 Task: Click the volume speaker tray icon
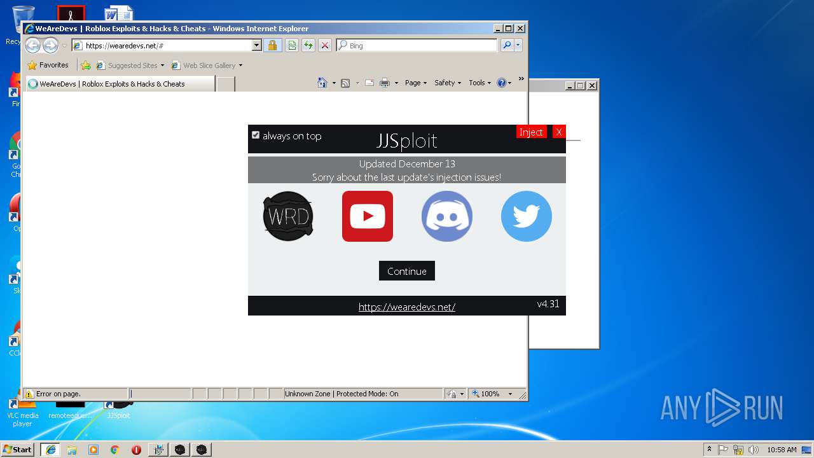coord(754,449)
